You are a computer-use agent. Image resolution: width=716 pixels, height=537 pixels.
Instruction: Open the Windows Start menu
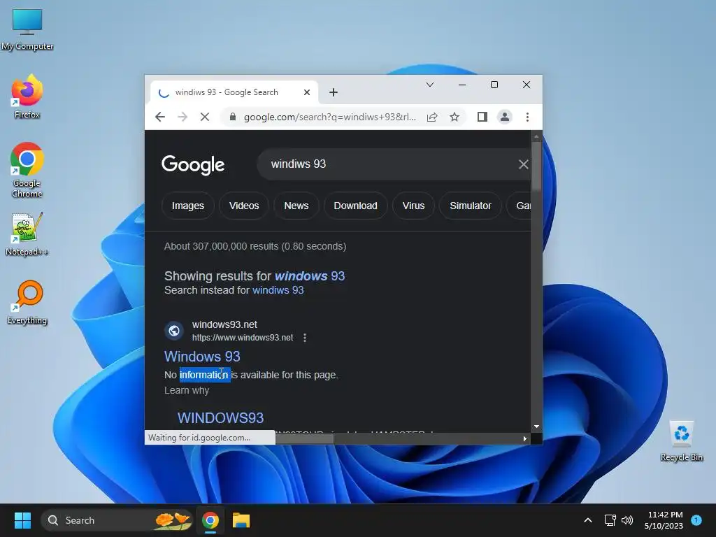[22, 520]
